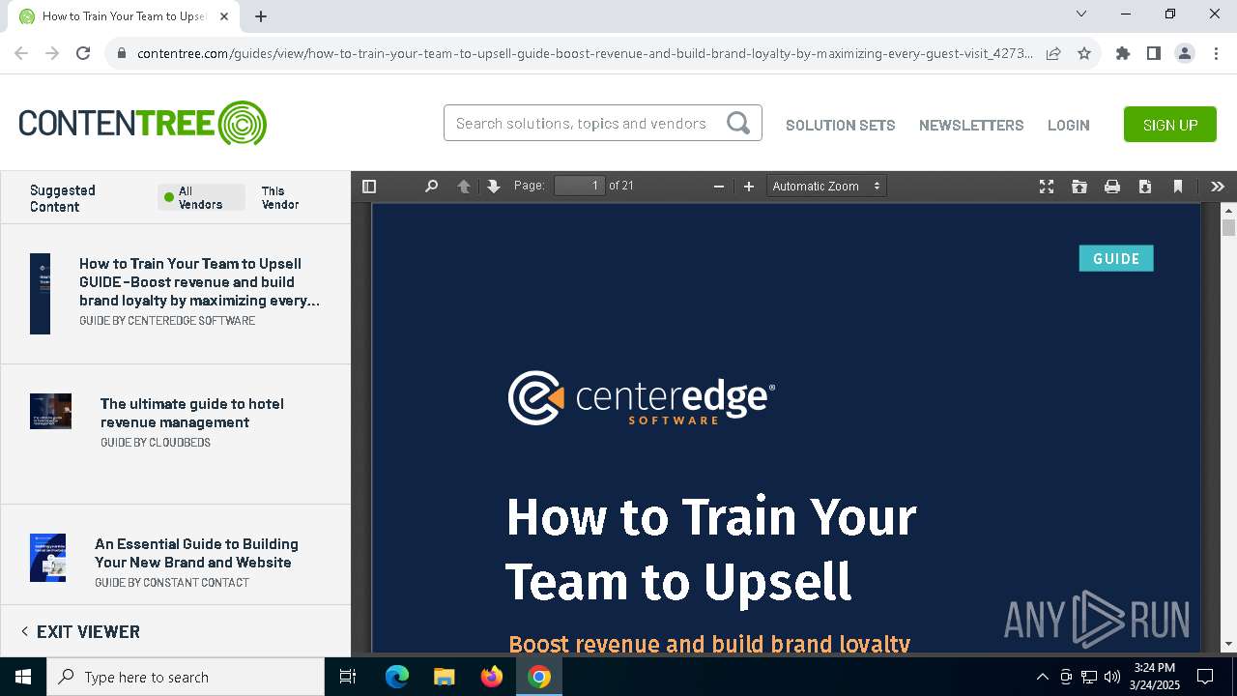The image size is (1237, 696).
Task: Open ultimate guide to hotel revenue management
Action: pos(192,413)
